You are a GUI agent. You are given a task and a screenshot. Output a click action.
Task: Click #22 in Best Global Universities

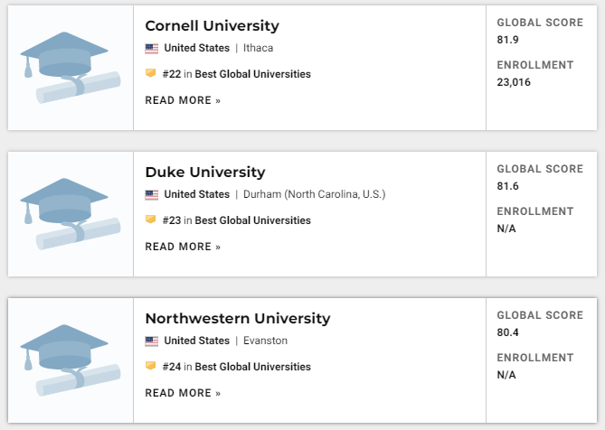(x=237, y=74)
